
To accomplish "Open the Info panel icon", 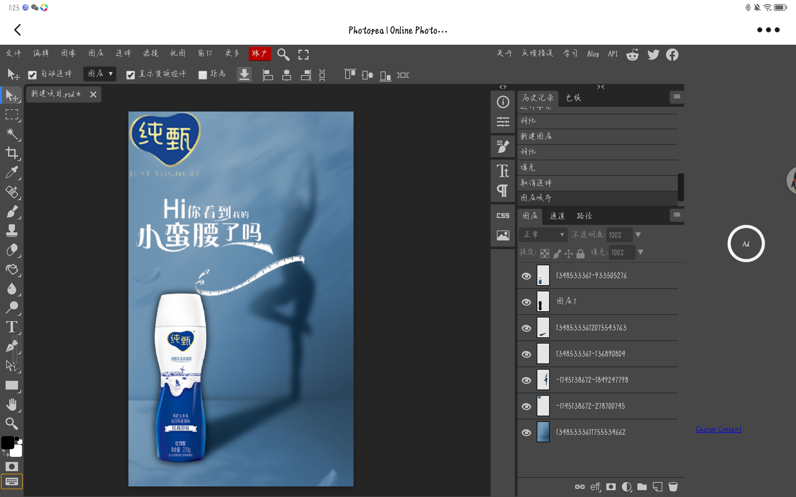I will pyautogui.click(x=503, y=102).
